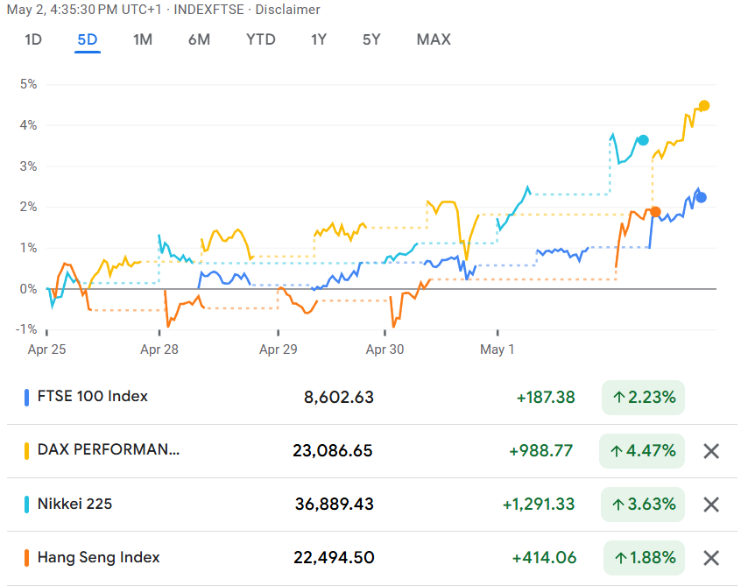Click the blue FTSE endpoint dot on chart
This screenshot has height=586, width=748.
(x=701, y=197)
